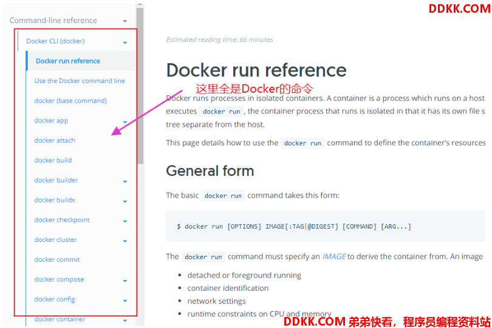The height and width of the screenshot is (328, 492).
Task: Open docker config sidebar entry
Action: click(x=55, y=299)
